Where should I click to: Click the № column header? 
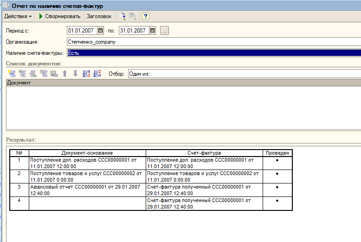tap(19, 153)
